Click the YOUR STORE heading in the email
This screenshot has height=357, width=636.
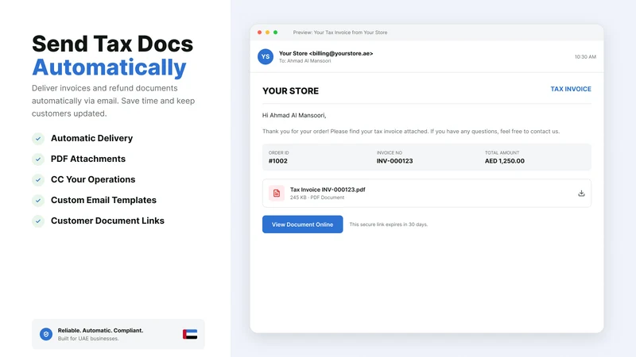click(x=290, y=91)
